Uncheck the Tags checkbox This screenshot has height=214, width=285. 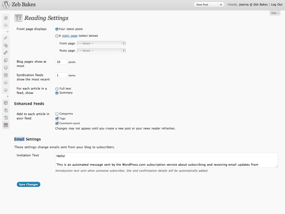pos(57,118)
